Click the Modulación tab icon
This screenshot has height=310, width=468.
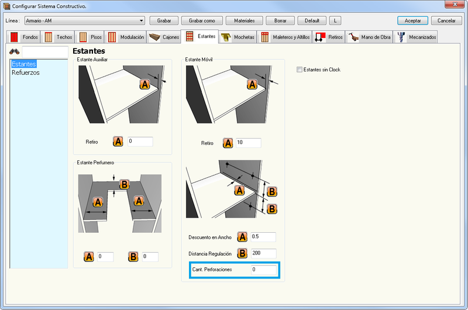point(112,37)
